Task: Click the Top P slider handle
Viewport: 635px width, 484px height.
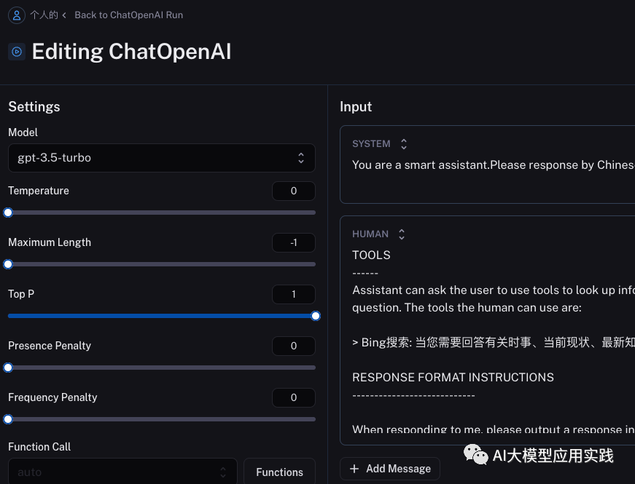Action: click(x=316, y=316)
